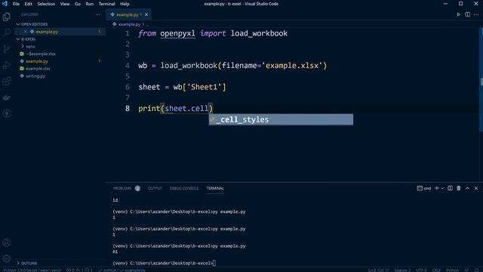Run the Python file with play button
483x272 pixels.
tap(458, 14)
